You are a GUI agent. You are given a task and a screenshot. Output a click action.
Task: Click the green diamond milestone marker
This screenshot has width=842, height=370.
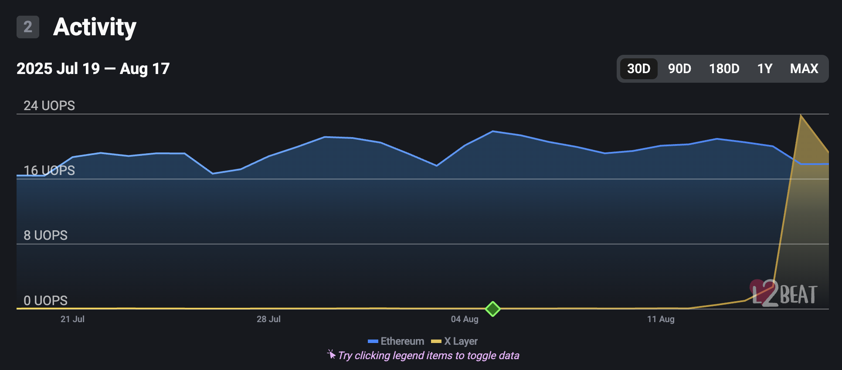pos(492,309)
